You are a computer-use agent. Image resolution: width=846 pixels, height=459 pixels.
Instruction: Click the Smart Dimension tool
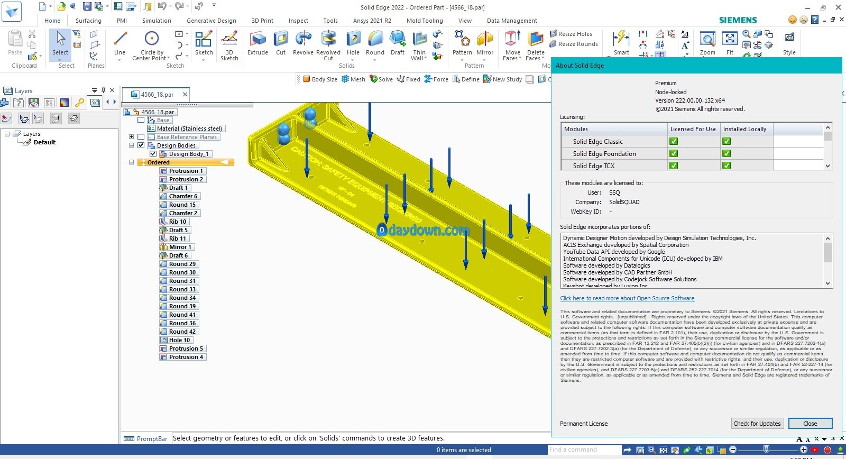coord(621,43)
